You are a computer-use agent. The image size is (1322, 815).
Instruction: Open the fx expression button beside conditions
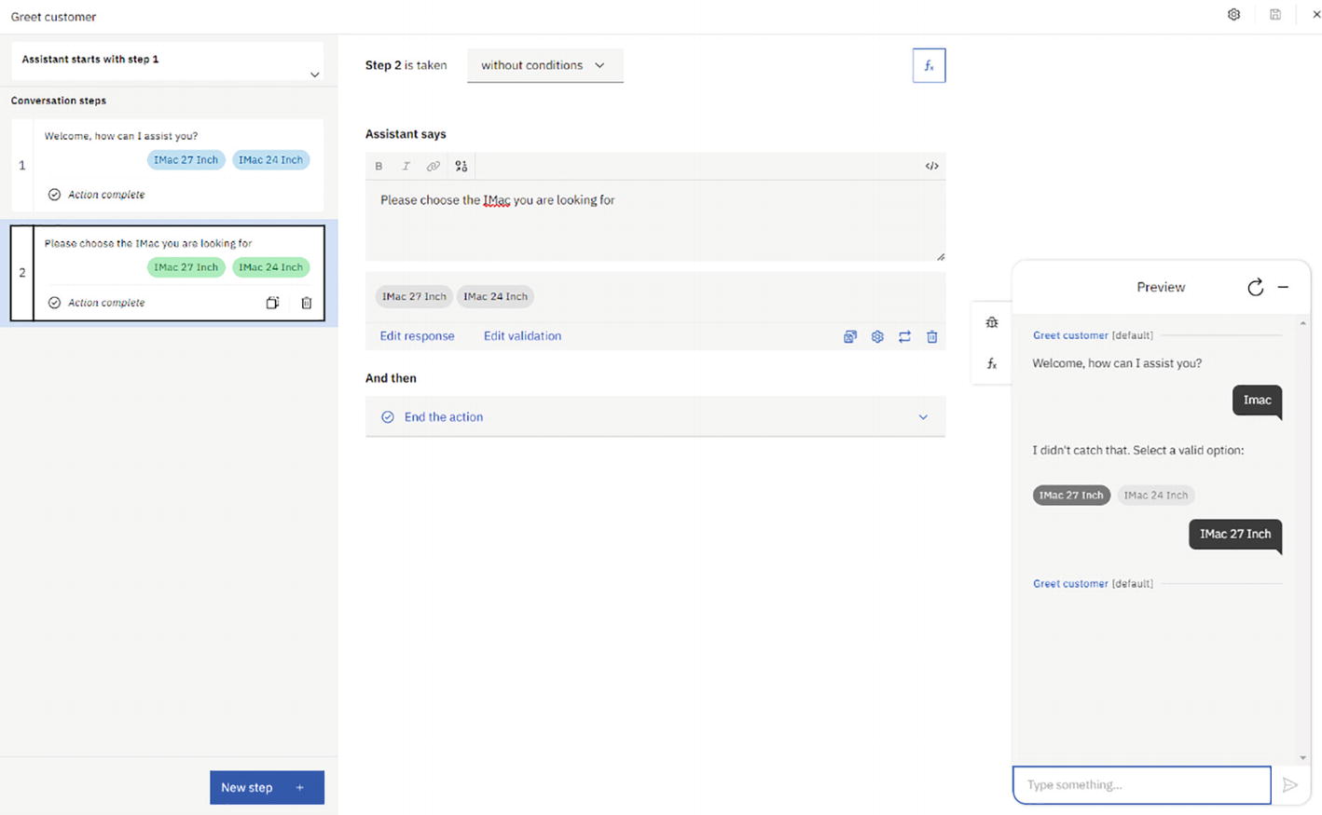(929, 65)
